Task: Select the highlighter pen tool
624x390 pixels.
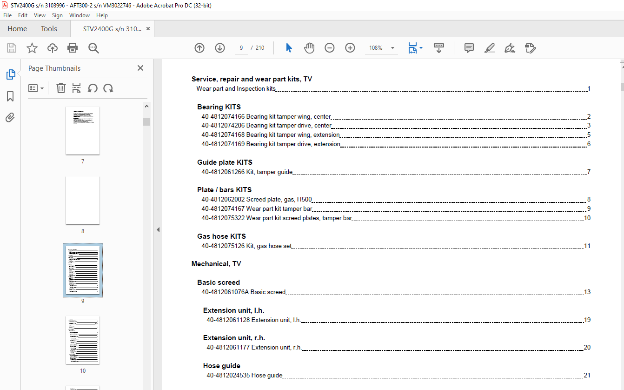Action: [x=489, y=48]
